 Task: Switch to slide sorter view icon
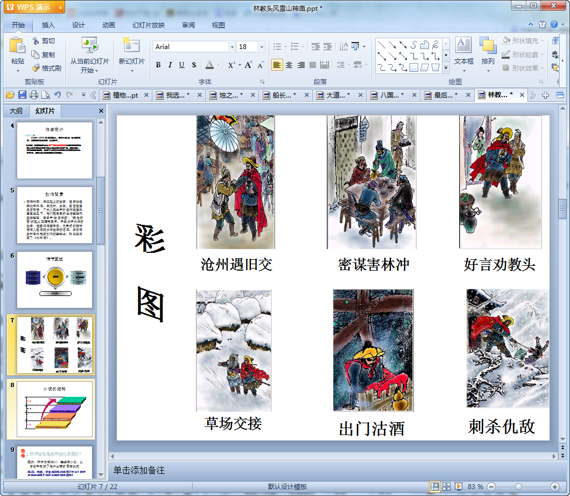pyautogui.click(x=446, y=486)
